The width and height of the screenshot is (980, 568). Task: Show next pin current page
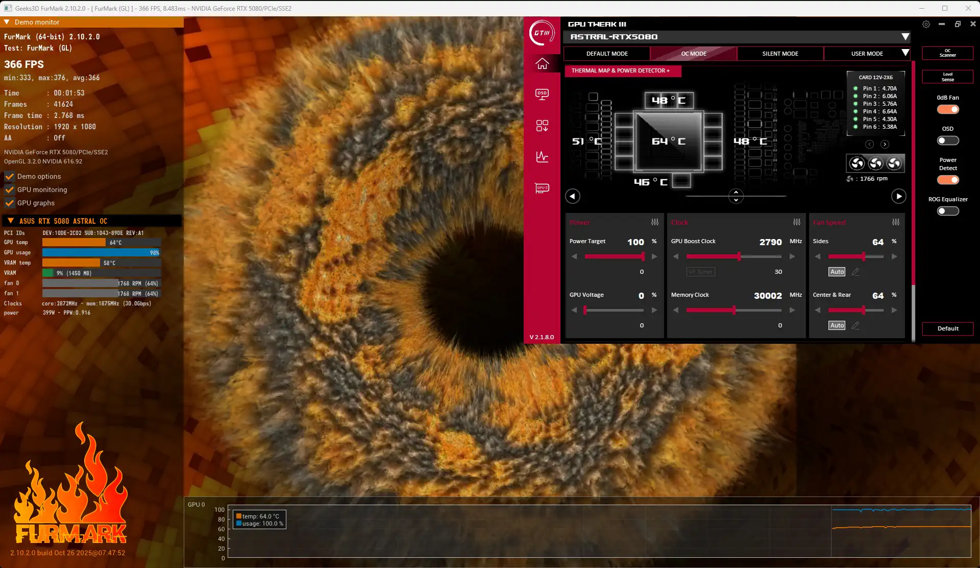click(x=885, y=145)
